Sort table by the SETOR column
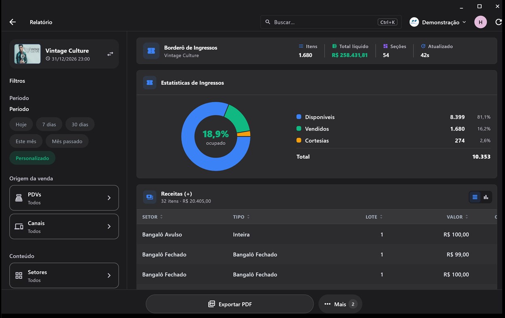 point(152,217)
